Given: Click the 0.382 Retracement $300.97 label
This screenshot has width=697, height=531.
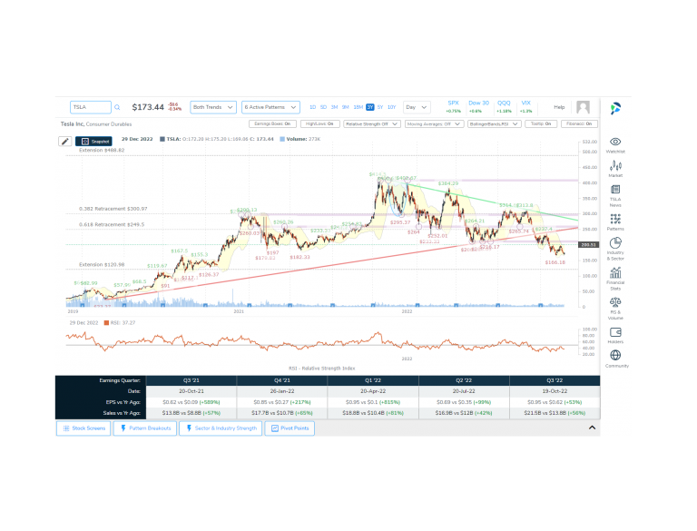Looking at the screenshot, I should pyautogui.click(x=113, y=209).
